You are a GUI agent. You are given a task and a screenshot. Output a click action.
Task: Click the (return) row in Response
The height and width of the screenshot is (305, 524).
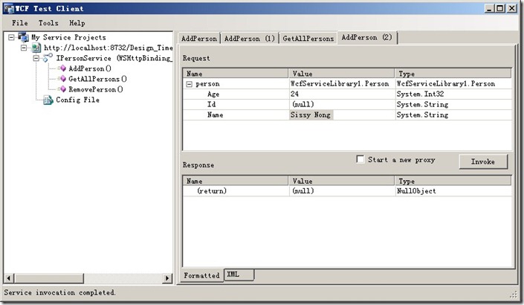[347, 191]
